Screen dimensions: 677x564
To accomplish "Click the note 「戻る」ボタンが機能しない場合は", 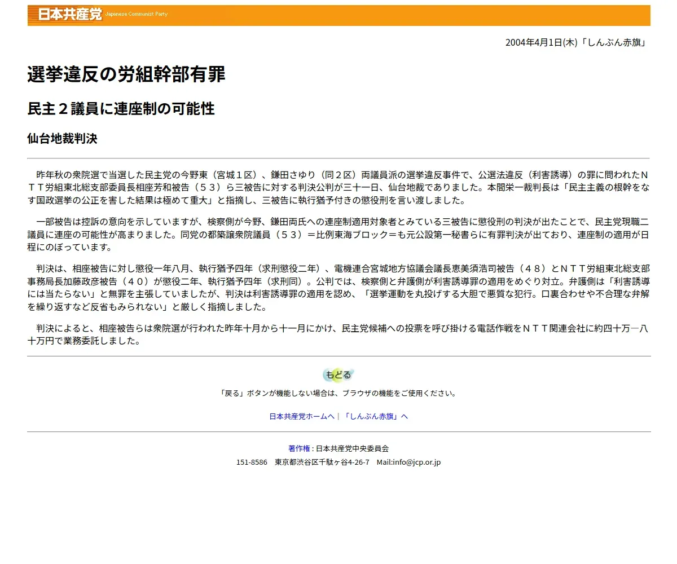I will point(338,393).
